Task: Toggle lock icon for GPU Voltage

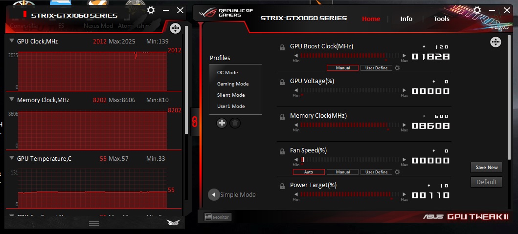Action: click(282, 82)
